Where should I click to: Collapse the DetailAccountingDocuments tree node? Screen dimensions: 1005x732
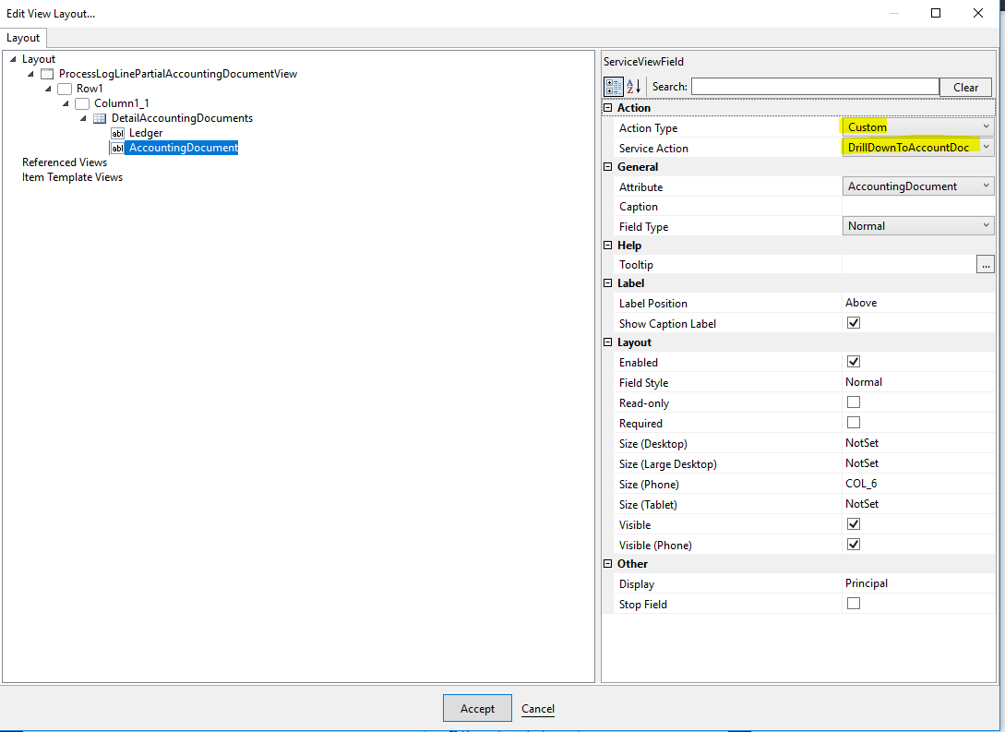[83, 118]
